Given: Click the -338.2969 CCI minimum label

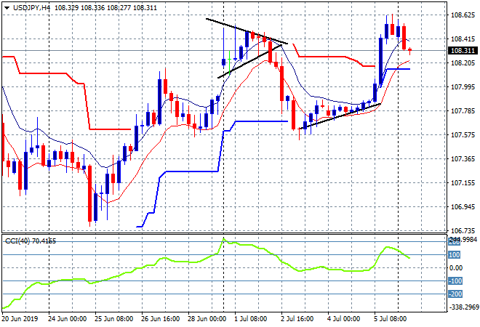Looking at the screenshot, I should coord(463,307).
